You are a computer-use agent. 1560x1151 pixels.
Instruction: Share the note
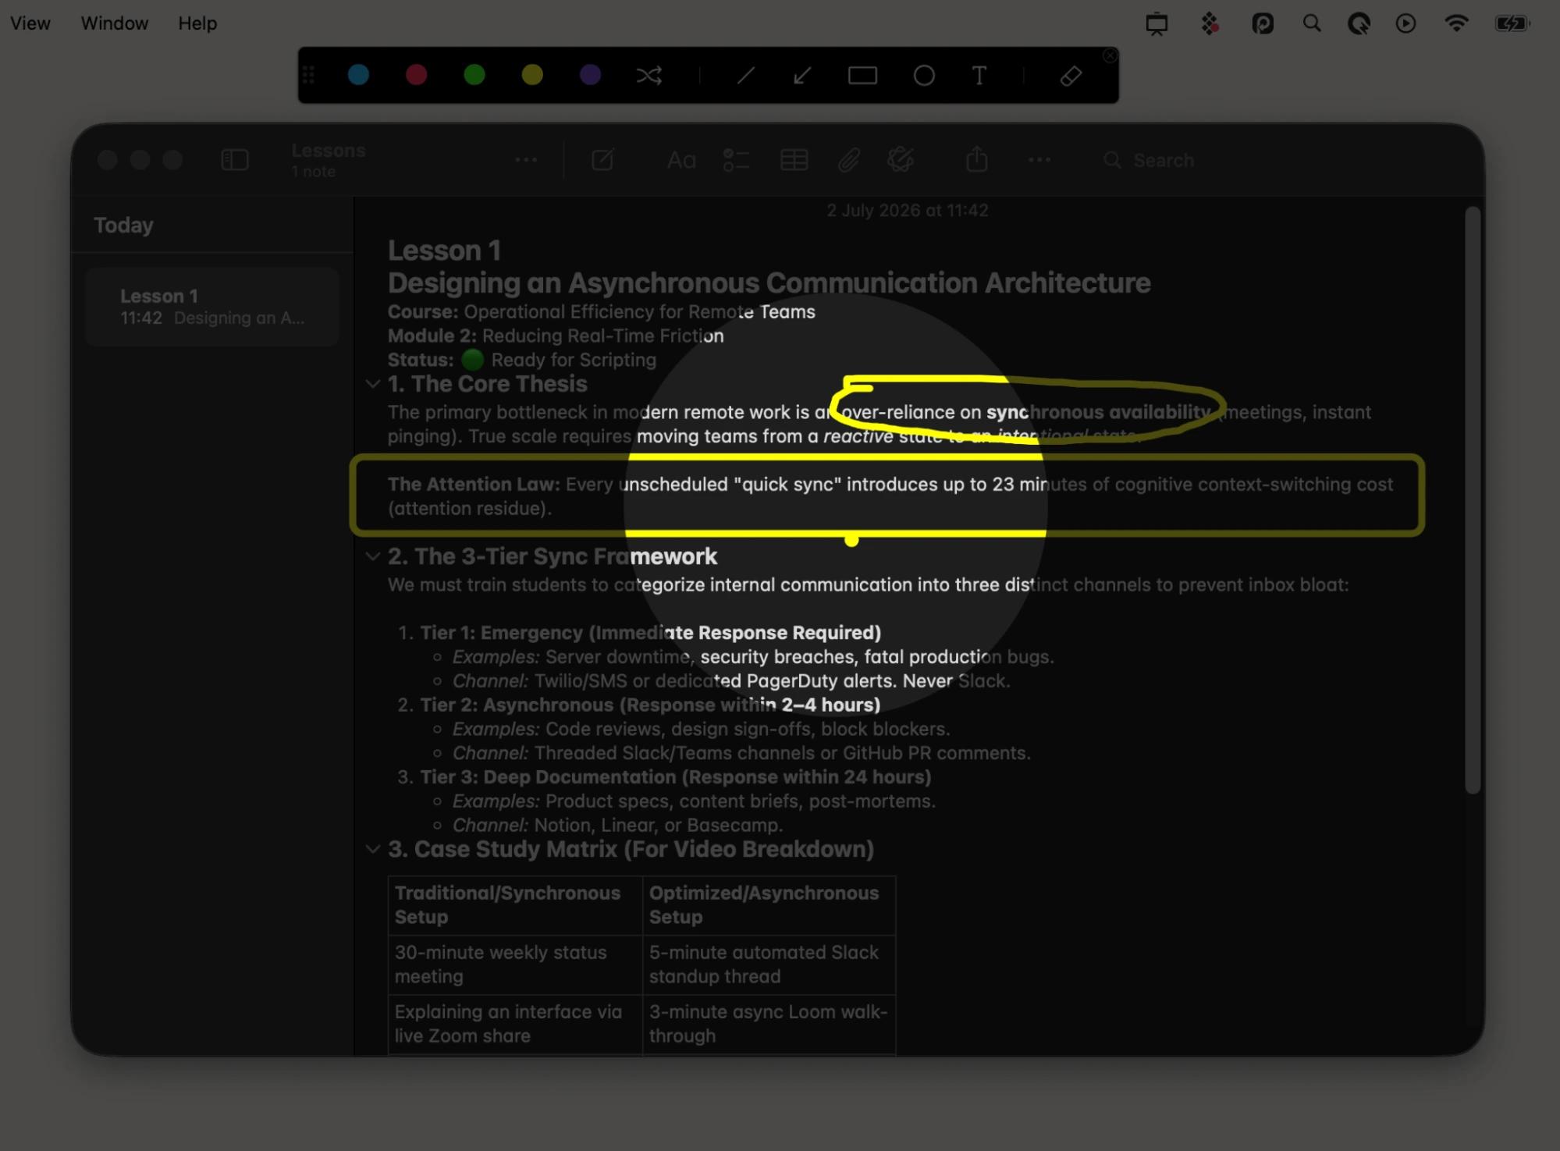point(977,159)
